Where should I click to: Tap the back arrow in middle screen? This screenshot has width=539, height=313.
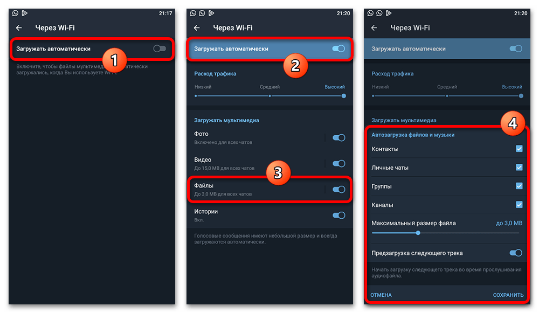point(197,28)
